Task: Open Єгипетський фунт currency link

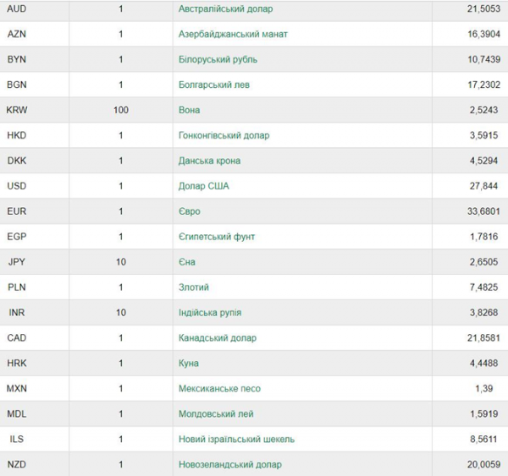Action: [217, 237]
